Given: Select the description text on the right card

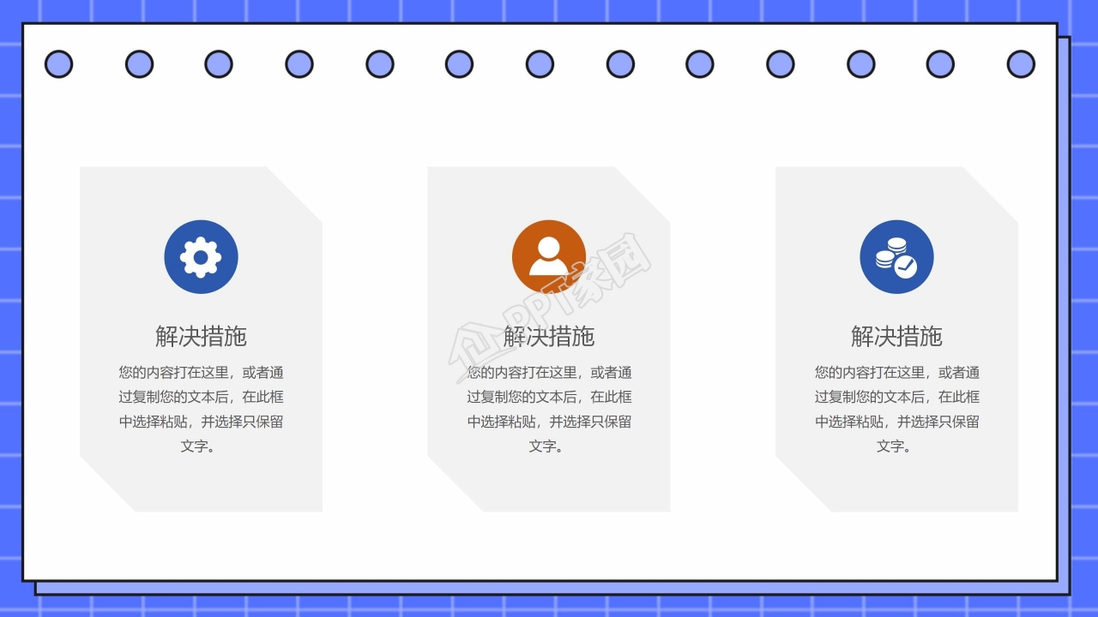Looking at the screenshot, I should coord(896,409).
